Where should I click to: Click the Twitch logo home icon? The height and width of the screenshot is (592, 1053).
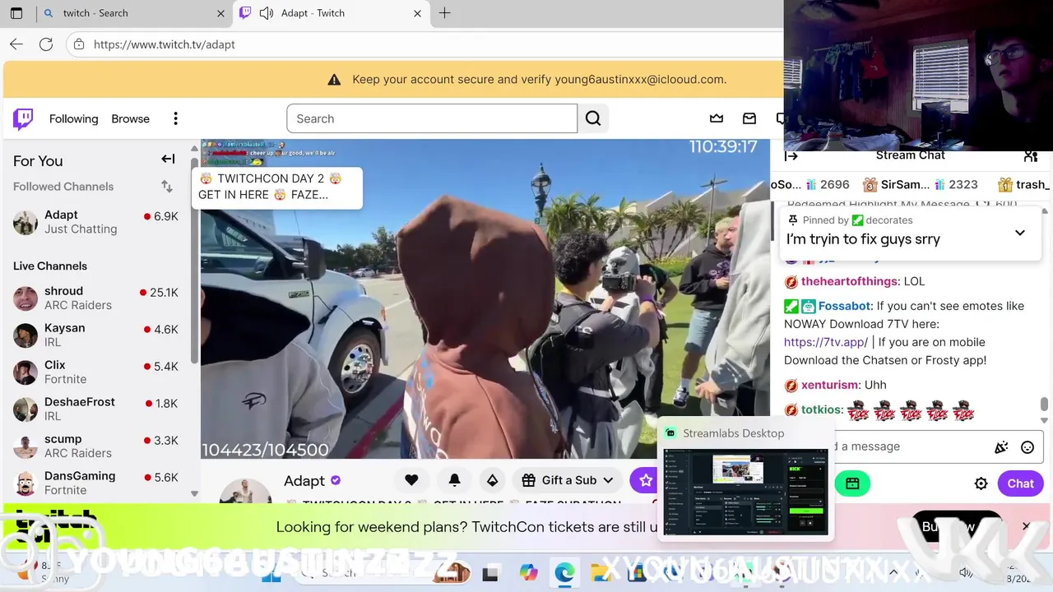pos(23,119)
